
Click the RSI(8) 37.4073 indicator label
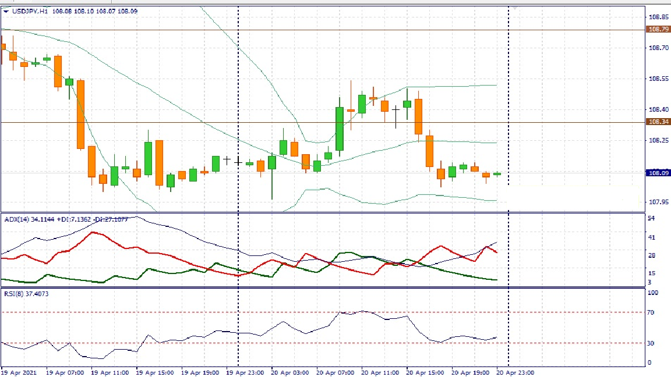point(26,294)
